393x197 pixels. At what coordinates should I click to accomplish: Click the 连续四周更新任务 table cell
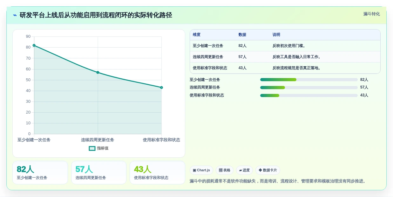(x=208, y=57)
